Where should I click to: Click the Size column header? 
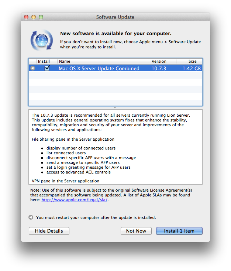pyautogui.click(x=189, y=61)
